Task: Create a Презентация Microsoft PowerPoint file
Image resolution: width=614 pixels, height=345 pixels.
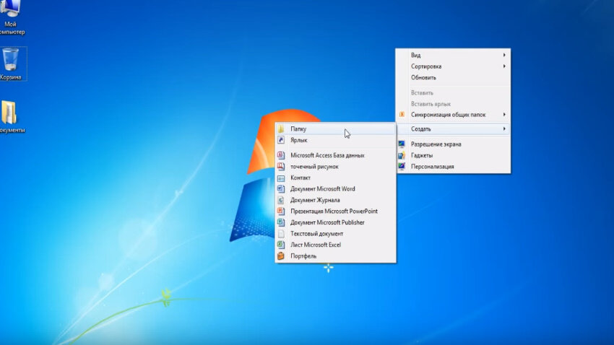Action: coord(336,211)
